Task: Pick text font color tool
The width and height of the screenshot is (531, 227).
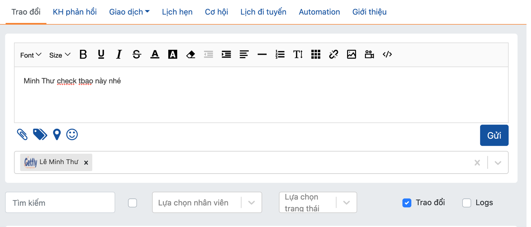Action: tap(155, 55)
